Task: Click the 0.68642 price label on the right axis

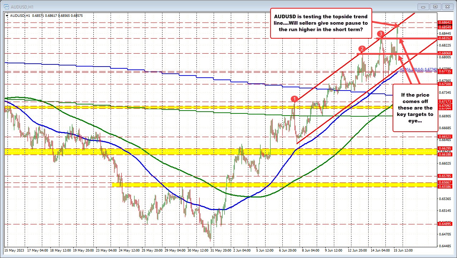Action: pos(446,22)
